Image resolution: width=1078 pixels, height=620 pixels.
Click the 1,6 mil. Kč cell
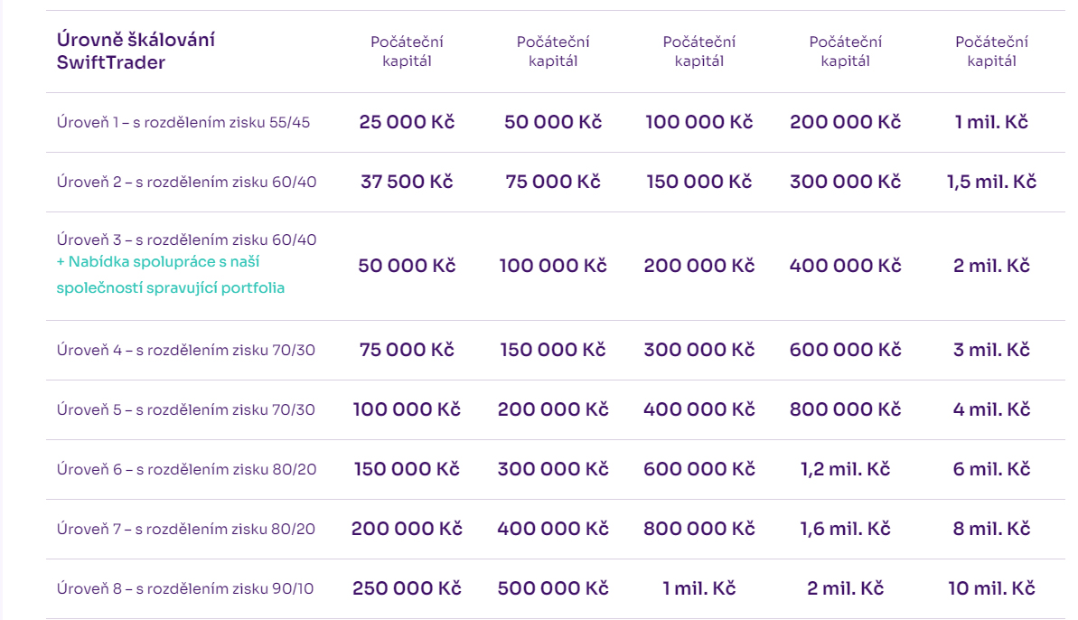(x=845, y=529)
